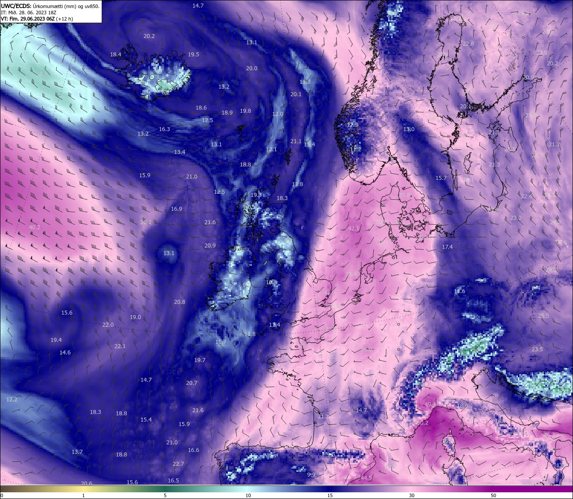Click the 5 tick on the color scale
Viewport: 573px width, 499px height.
(x=165, y=495)
